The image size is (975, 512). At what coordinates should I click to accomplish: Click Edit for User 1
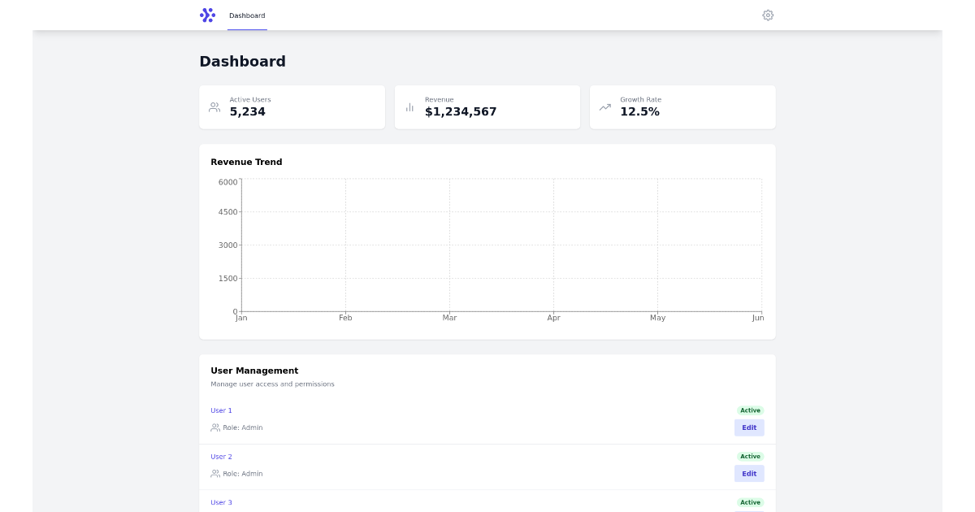(748, 427)
